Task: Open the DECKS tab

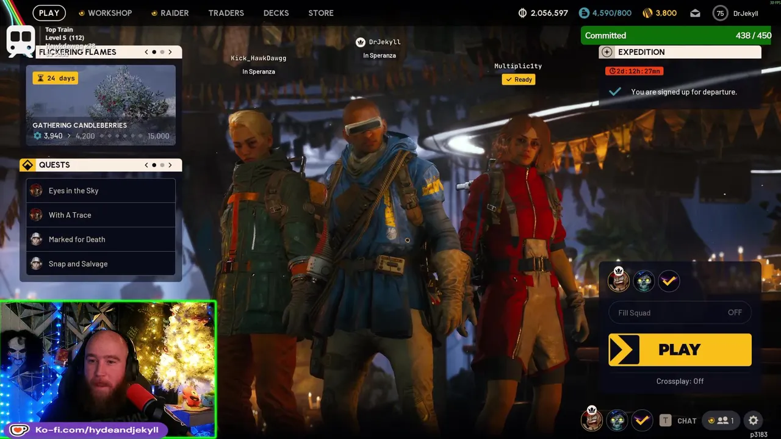Action: pyautogui.click(x=276, y=13)
